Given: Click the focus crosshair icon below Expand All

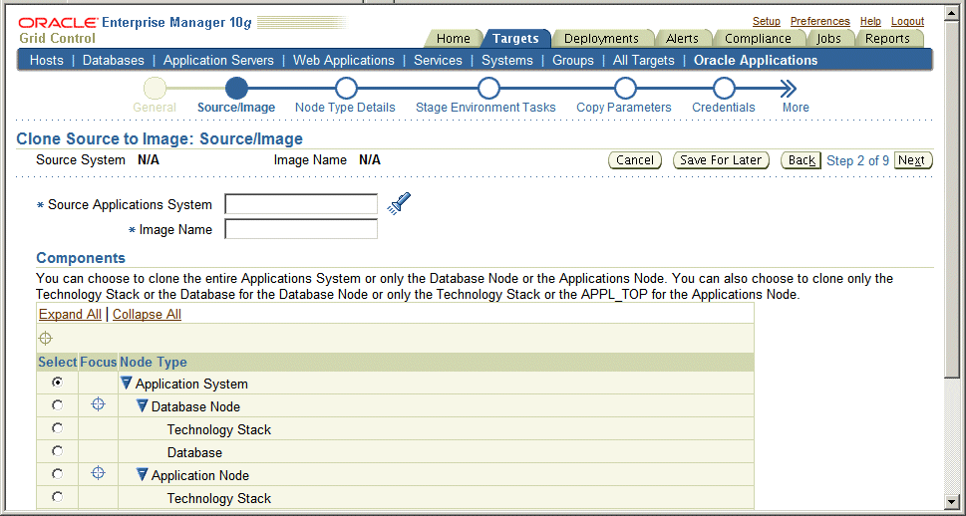Looking at the screenshot, I should pyautogui.click(x=46, y=338).
